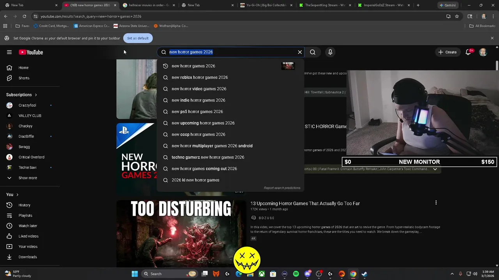
Task: Open a new Chrome tab with plus
Action: click(x=418, y=5)
